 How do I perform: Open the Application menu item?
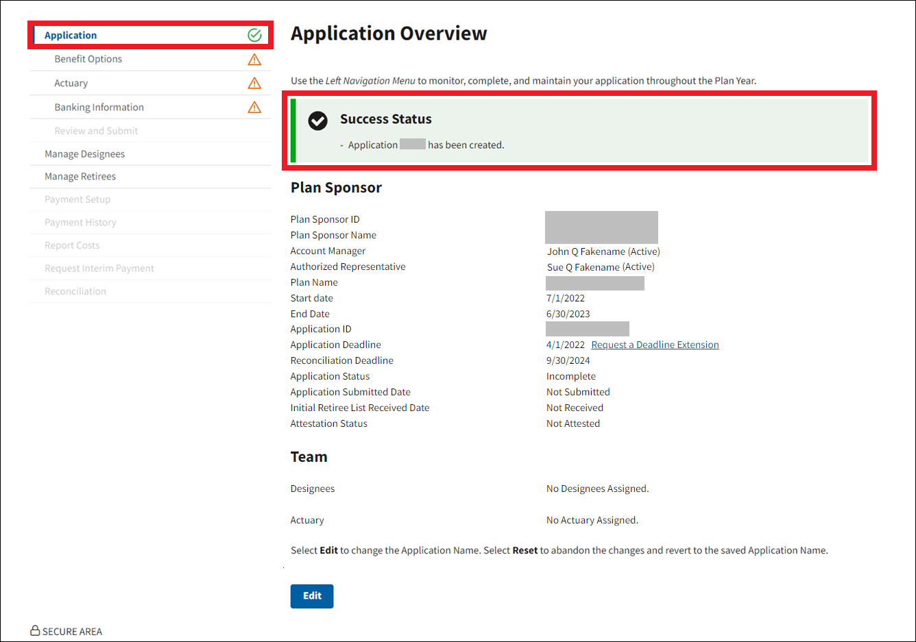tap(71, 36)
